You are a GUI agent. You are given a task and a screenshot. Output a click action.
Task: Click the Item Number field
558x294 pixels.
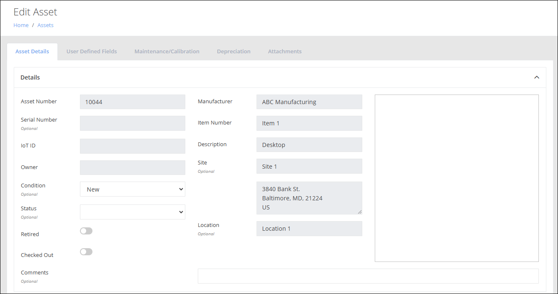[309, 123]
